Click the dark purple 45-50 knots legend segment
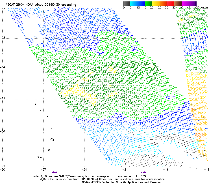 [x=193, y=3]
